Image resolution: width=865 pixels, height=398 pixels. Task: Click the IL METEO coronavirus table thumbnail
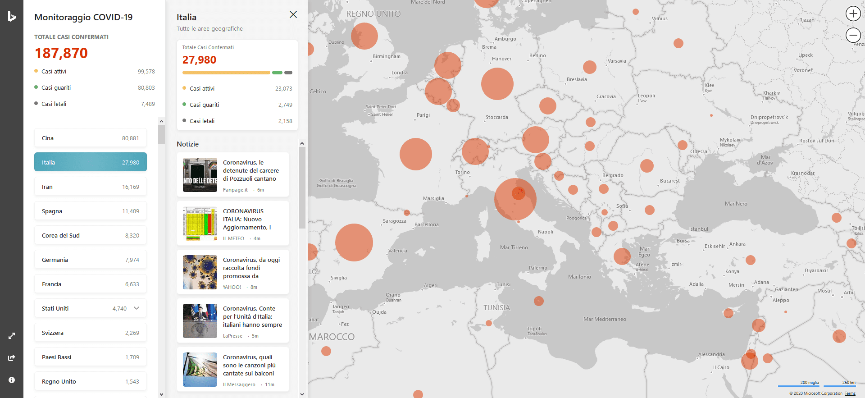click(200, 224)
